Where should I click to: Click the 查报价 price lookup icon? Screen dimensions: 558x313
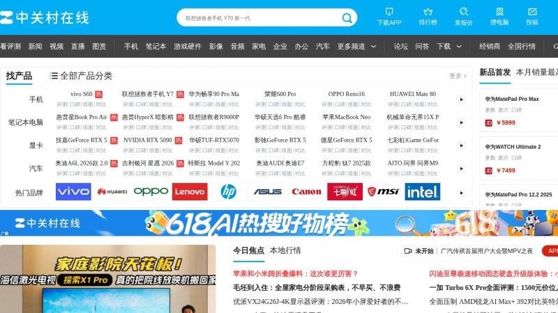pos(463,12)
